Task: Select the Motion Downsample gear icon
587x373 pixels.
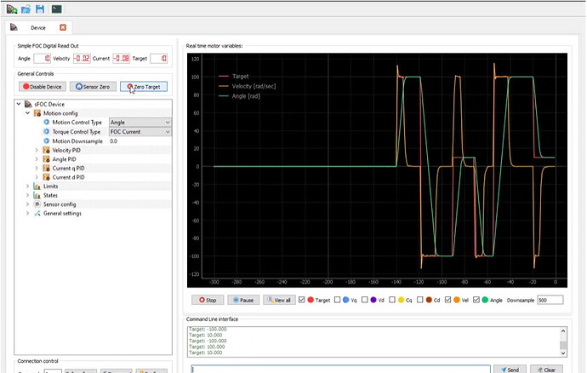Action: (47, 141)
